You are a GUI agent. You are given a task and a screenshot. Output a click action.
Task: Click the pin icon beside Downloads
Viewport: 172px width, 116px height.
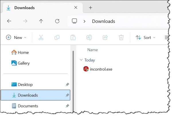[x=67, y=95]
